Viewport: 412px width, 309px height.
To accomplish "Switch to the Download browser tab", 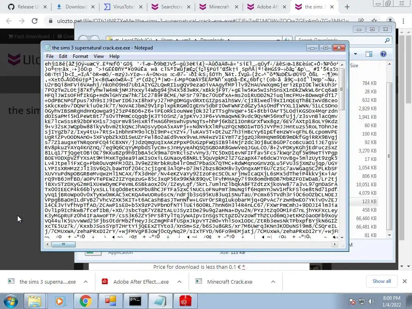I will click(x=76, y=7).
